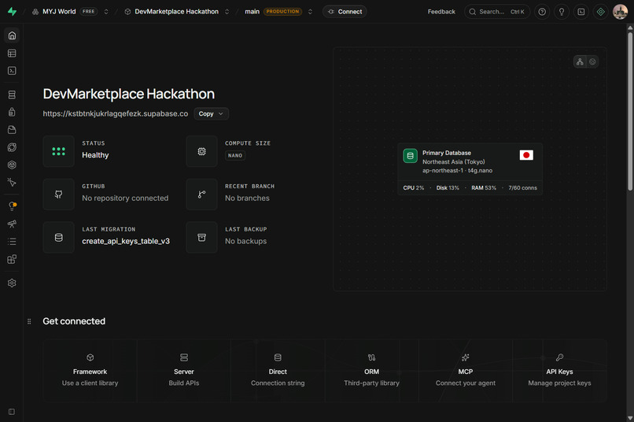Open Database section icon in sidebar
Screen dimensions: 634x422
(x=12, y=94)
